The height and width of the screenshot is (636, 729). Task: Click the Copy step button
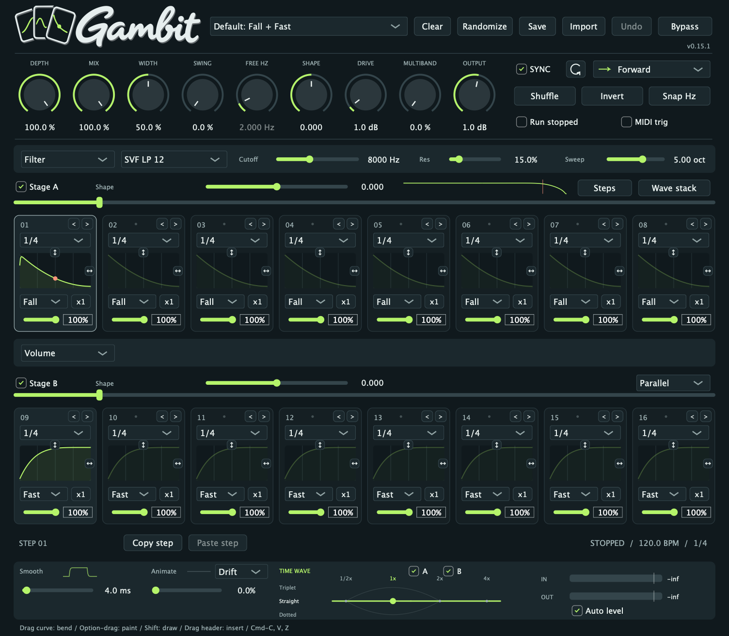coord(153,543)
